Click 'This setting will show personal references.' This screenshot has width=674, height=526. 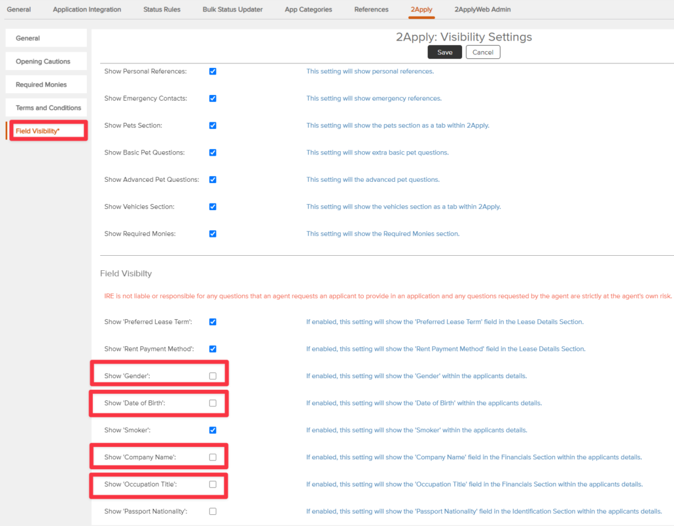click(x=370, y=71)
